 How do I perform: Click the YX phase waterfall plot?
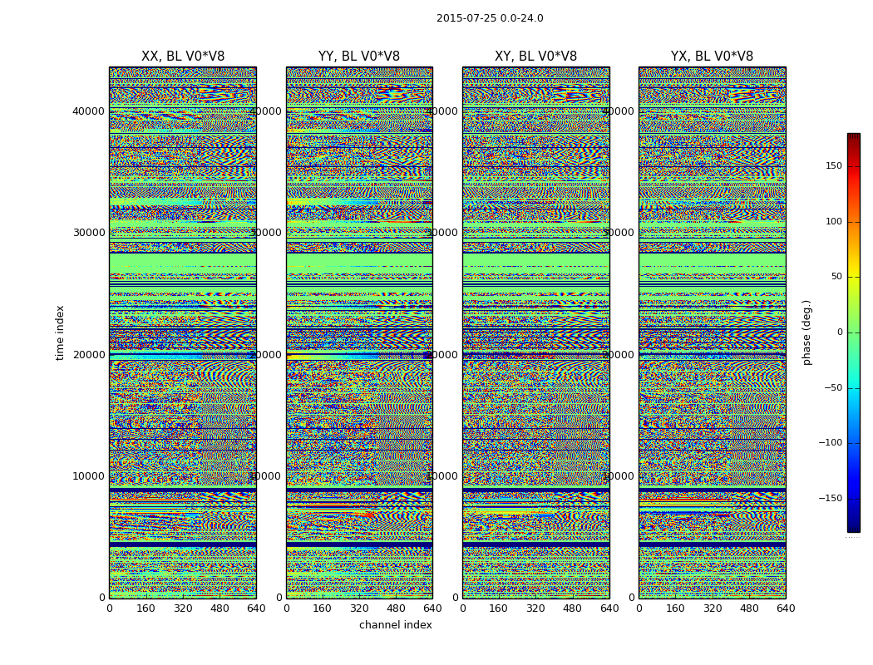pos(712,332)
